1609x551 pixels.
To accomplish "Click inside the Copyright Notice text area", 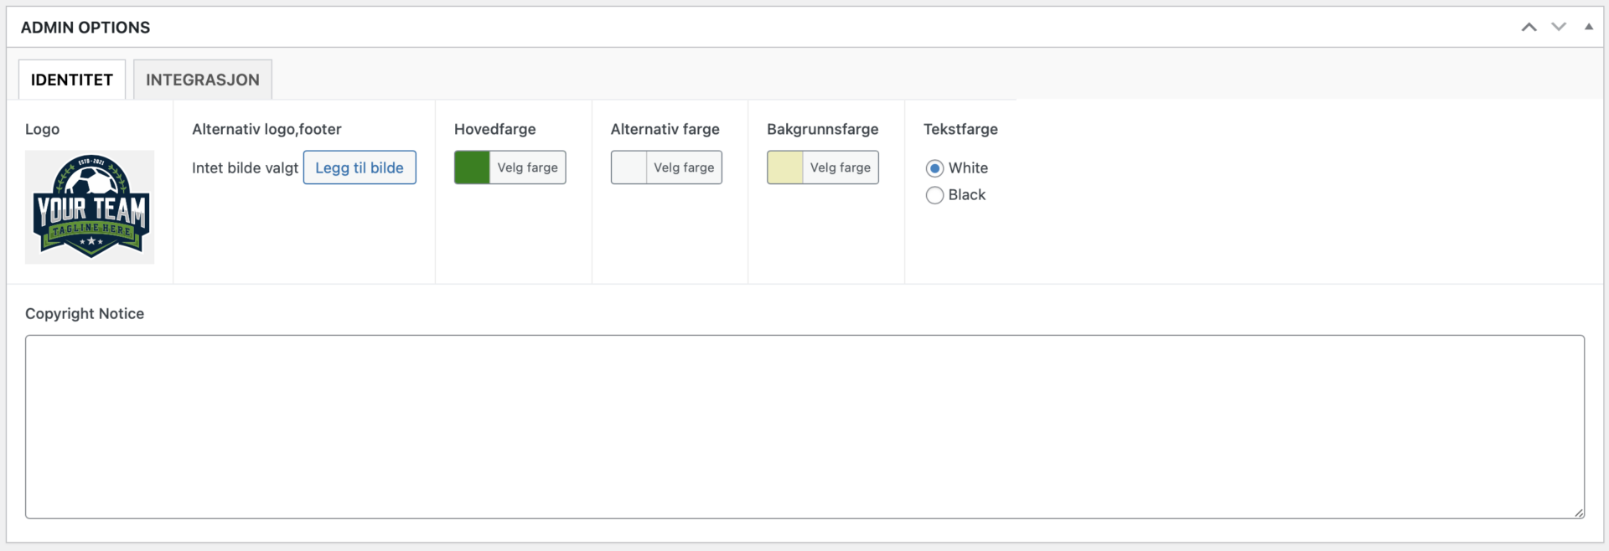I will (x=804, y=427).
